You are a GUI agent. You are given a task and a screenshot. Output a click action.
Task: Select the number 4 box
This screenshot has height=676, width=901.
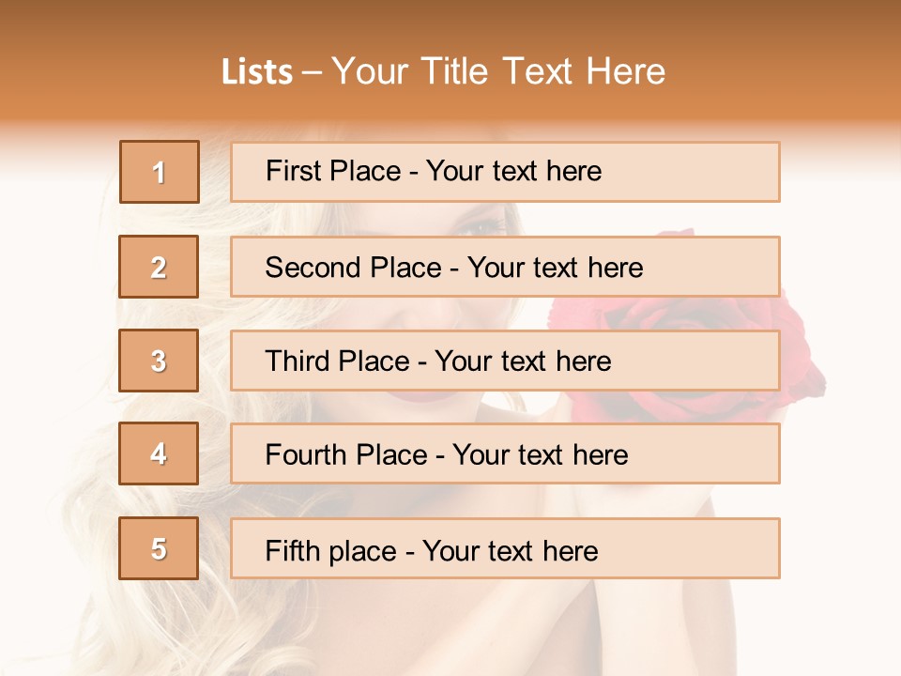(x=159, y=453)
